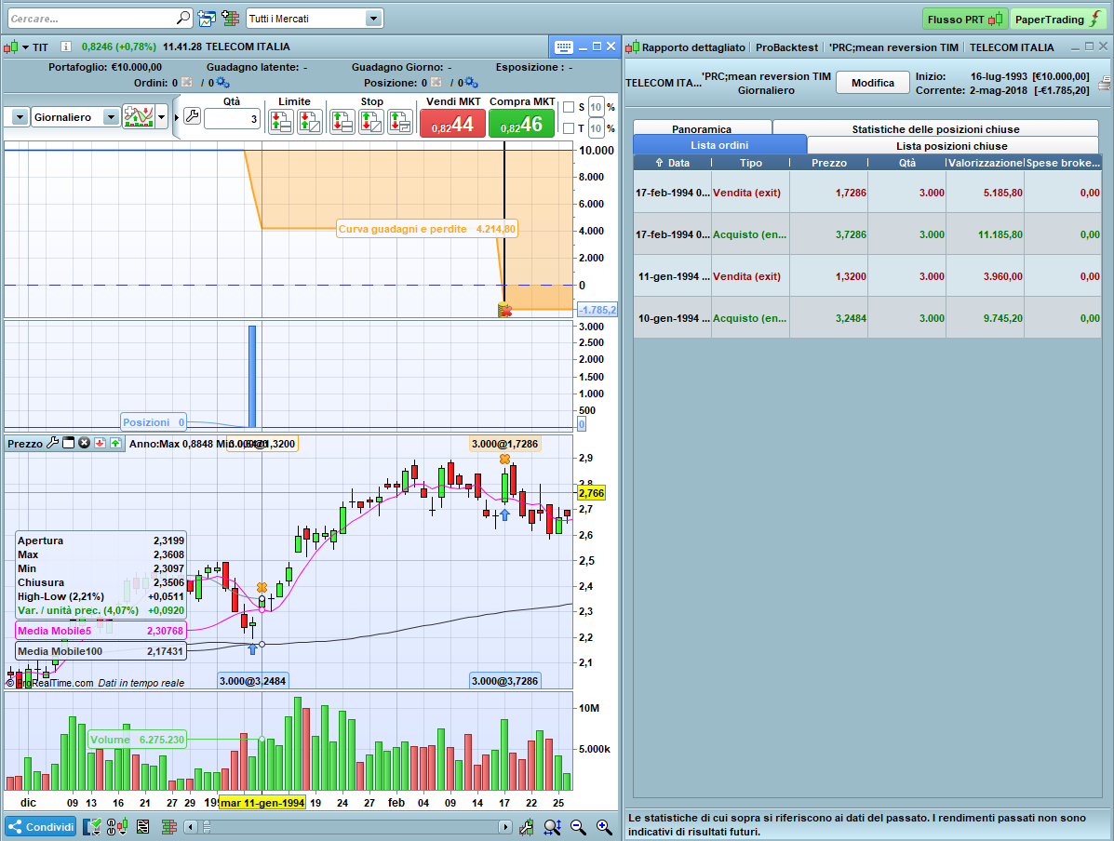
Task: Open dropdown left of Giornaliero
Action: (20, 117)
